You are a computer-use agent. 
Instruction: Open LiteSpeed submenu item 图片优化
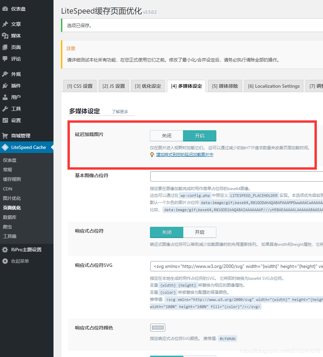coord(12,198)
